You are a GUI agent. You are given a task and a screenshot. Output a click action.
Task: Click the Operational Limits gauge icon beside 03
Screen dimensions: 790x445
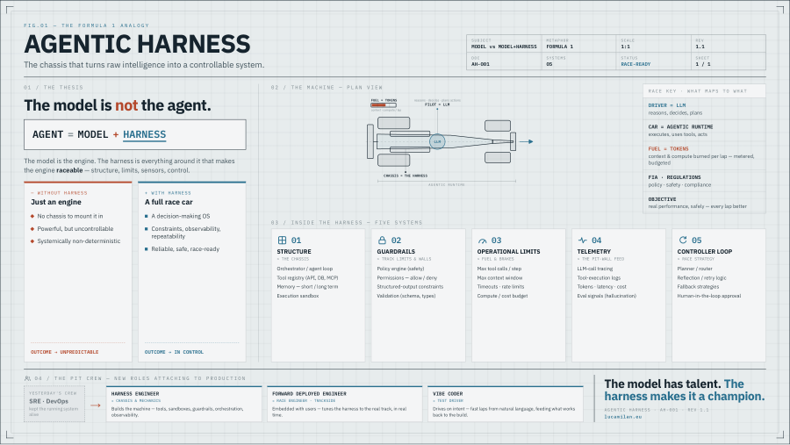pos(482,240)
